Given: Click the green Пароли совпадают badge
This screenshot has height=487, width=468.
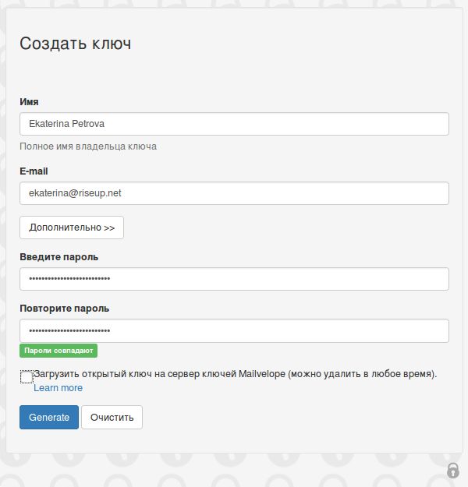Looking at the screenshot, I should click(x=58, y=351).
